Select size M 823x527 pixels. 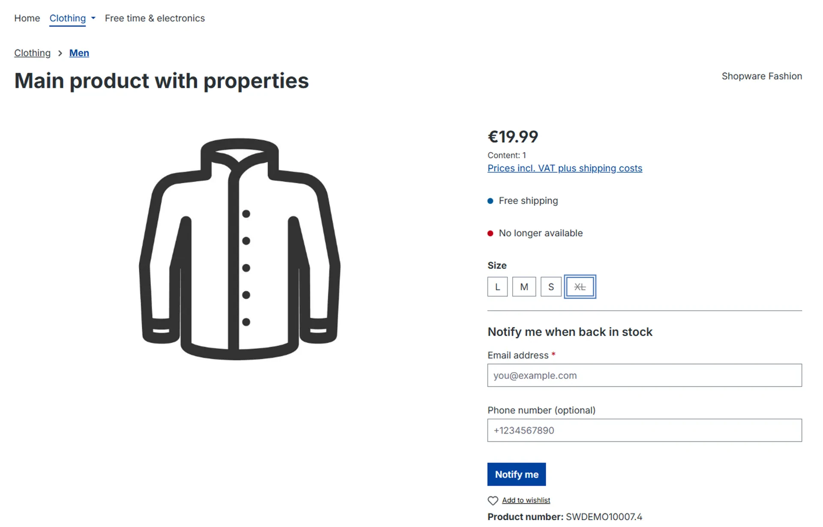524,287
